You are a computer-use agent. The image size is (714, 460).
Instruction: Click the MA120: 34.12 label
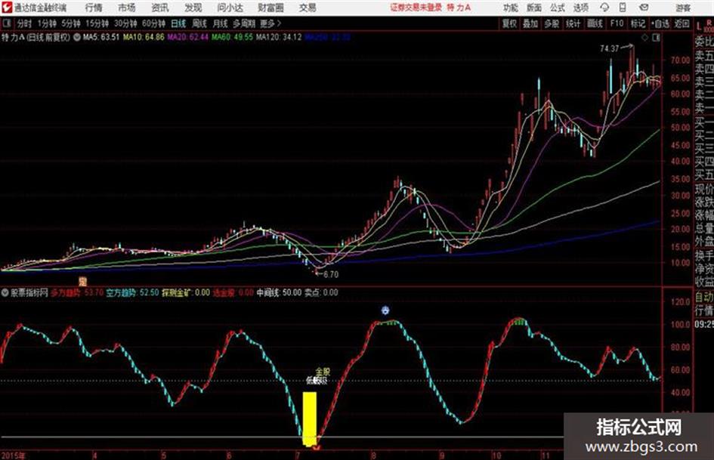(x=279, y=37)
